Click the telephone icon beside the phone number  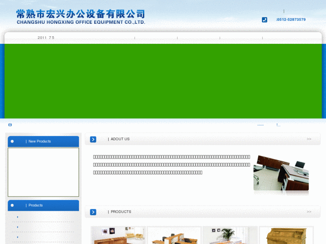(x=265, y=20)
